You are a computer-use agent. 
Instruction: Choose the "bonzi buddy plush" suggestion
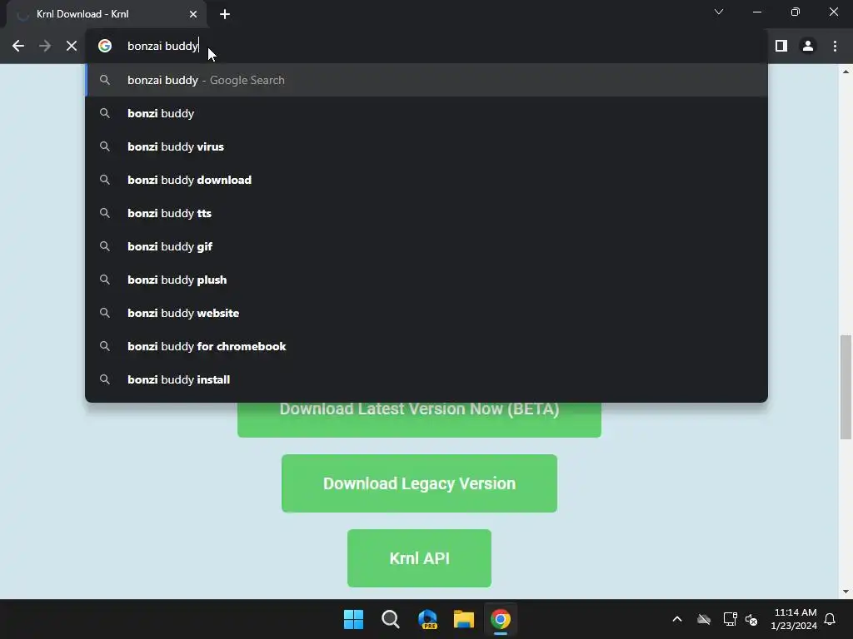coord(426,280)
